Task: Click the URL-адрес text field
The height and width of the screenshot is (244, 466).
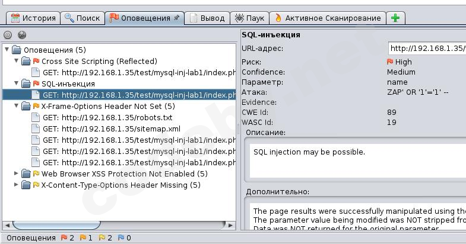Action: [x=427, y=48]
